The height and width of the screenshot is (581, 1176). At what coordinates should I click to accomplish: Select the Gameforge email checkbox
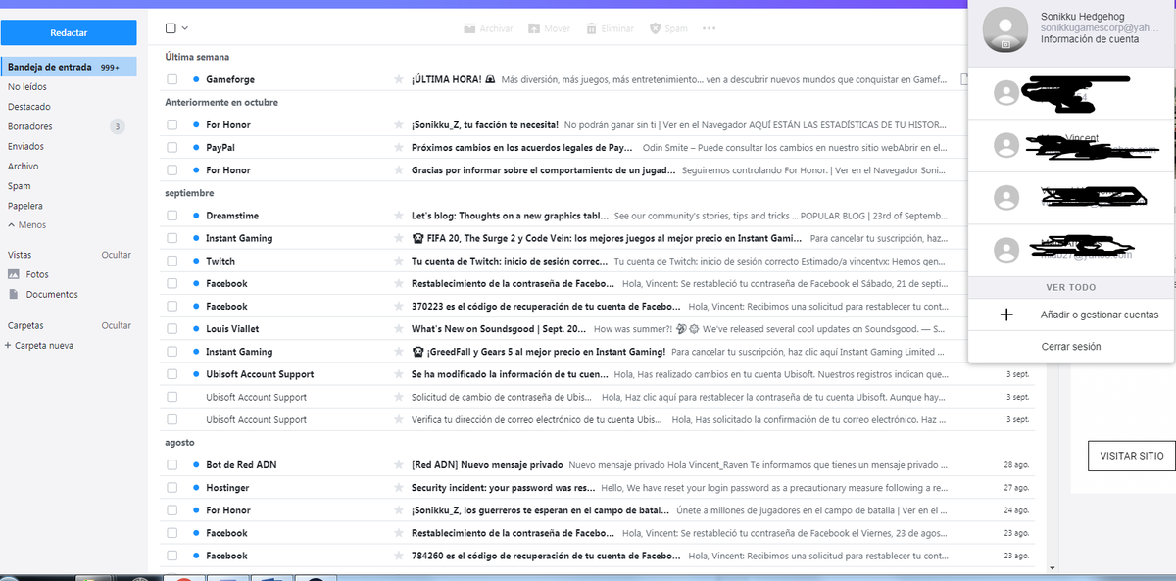172,79
